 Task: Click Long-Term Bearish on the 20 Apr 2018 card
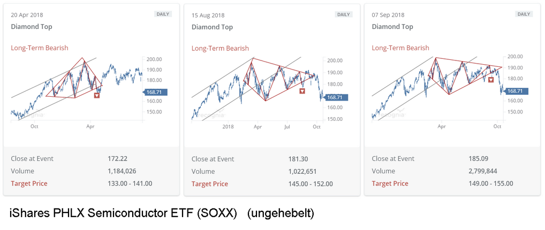point(40,48)
